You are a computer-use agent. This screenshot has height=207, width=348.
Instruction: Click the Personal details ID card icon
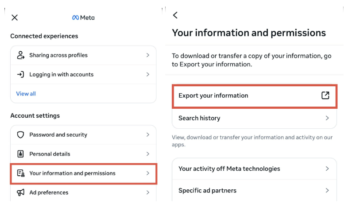(20, 154)
